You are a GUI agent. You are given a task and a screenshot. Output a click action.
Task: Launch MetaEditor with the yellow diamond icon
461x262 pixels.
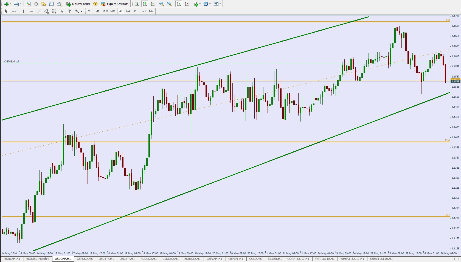click(95, 4)
